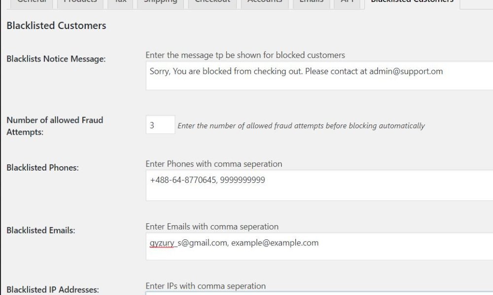Go to the Shipping tab

pyautogui.click(x=160, y=3)
